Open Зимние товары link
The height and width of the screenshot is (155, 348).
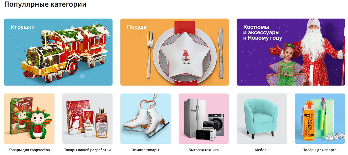point(146,150)
